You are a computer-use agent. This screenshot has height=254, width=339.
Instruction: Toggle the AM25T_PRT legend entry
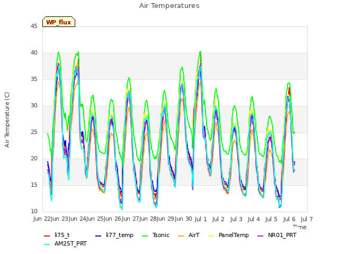click(x=65, y=244)
